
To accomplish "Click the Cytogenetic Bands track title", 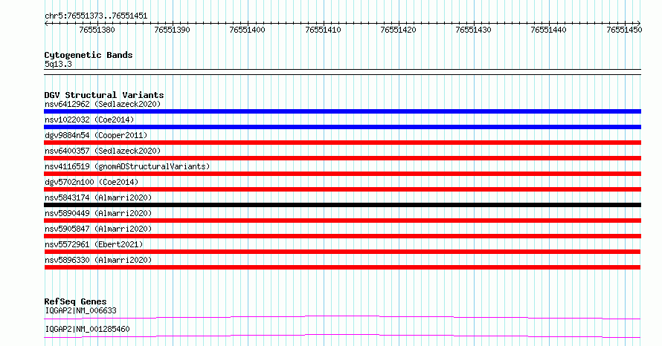I will [89, 55].
